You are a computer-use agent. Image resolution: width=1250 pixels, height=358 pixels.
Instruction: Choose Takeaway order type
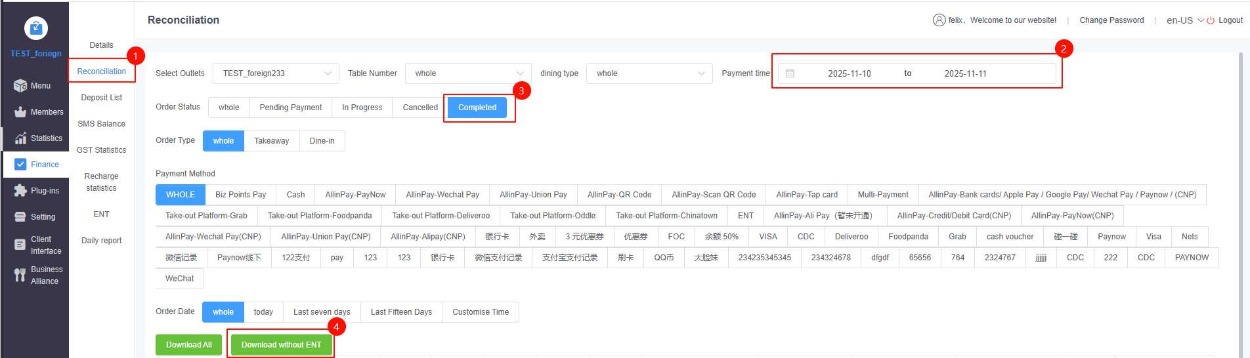click(x=271, y=141)
